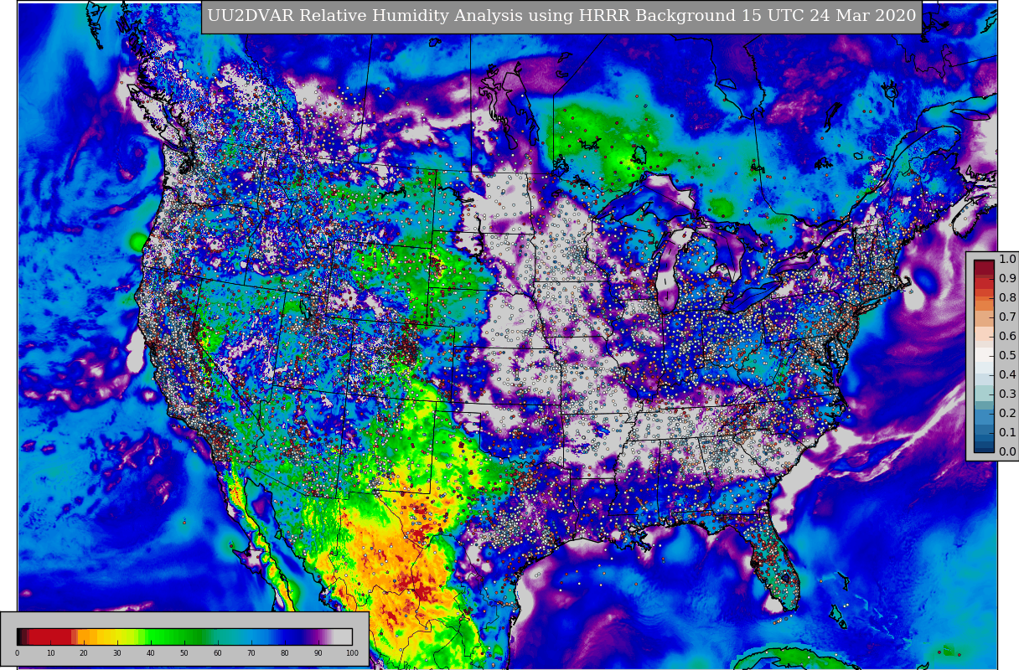Click the 0.9 label on right colorbar

click(x=1007, y=279)
